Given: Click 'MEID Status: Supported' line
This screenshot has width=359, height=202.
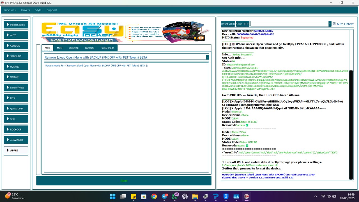Looking at the screenshot, I should click(x=238, y=38).
